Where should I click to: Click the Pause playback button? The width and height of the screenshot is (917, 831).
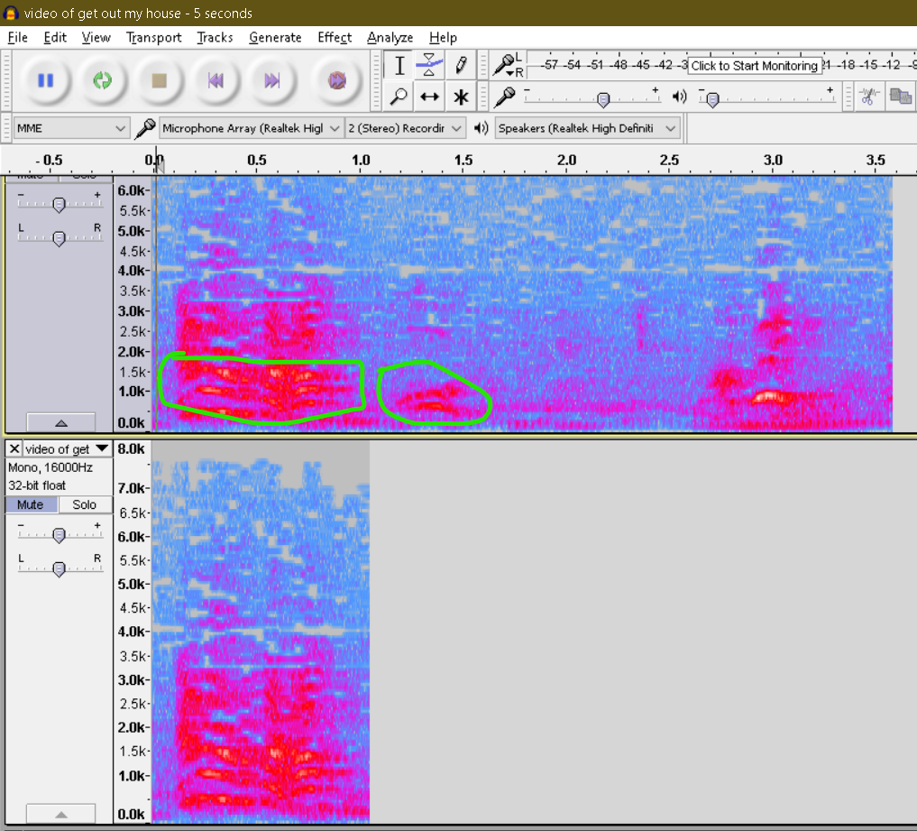click(x=45, y=80)
